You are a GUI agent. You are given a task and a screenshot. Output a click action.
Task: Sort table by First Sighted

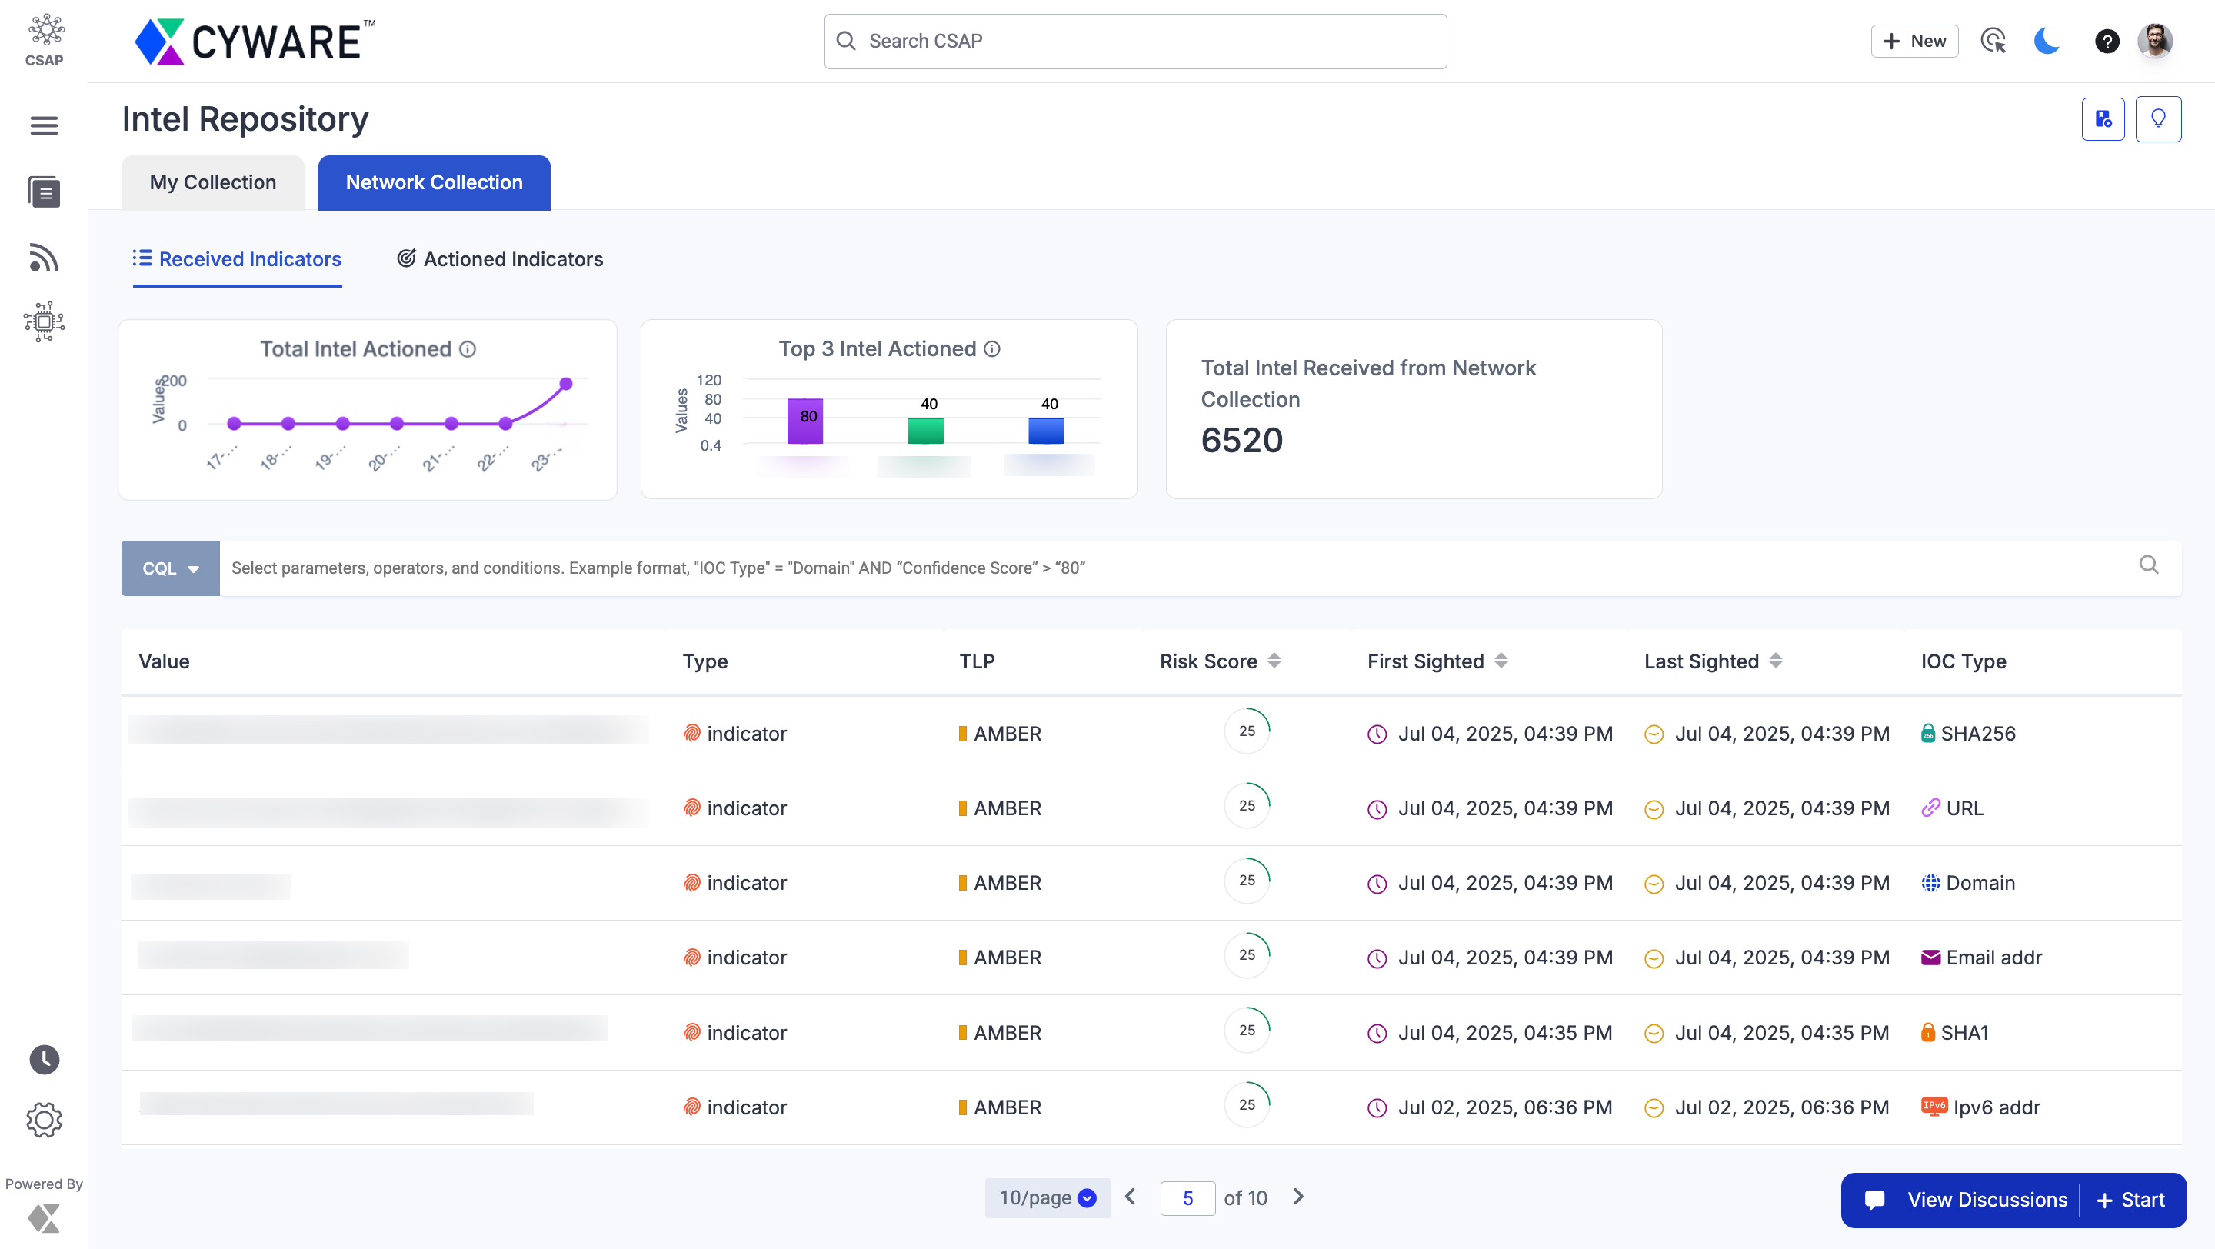point(1501,661)
